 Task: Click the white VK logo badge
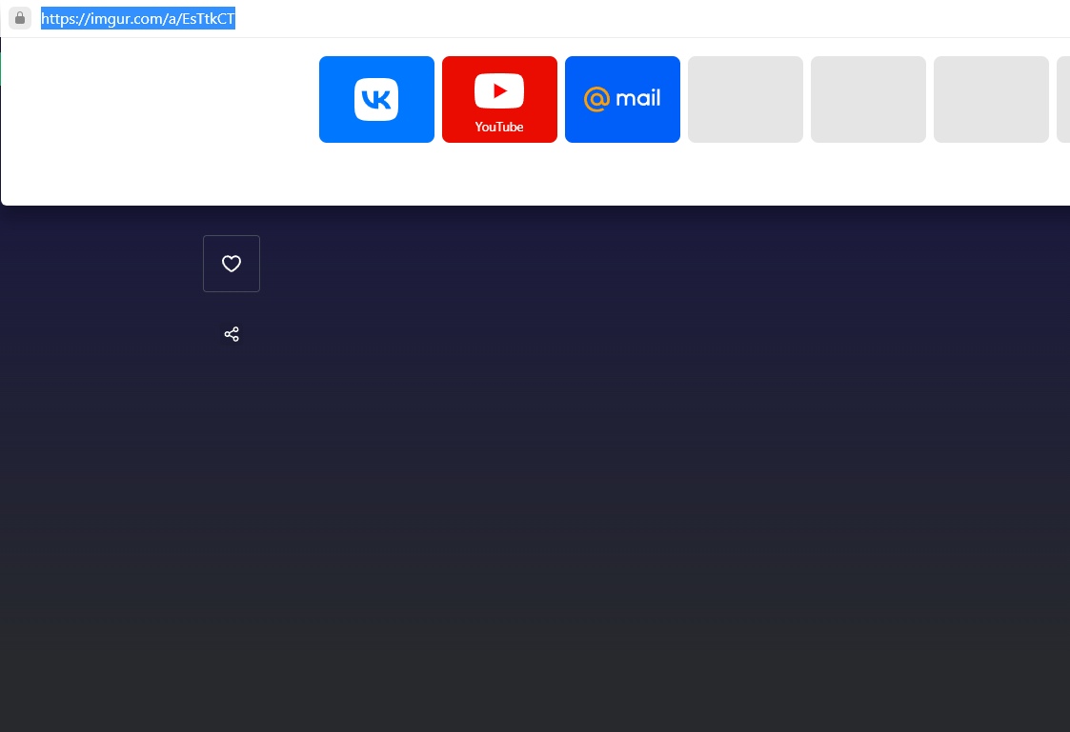click(376, 99)
